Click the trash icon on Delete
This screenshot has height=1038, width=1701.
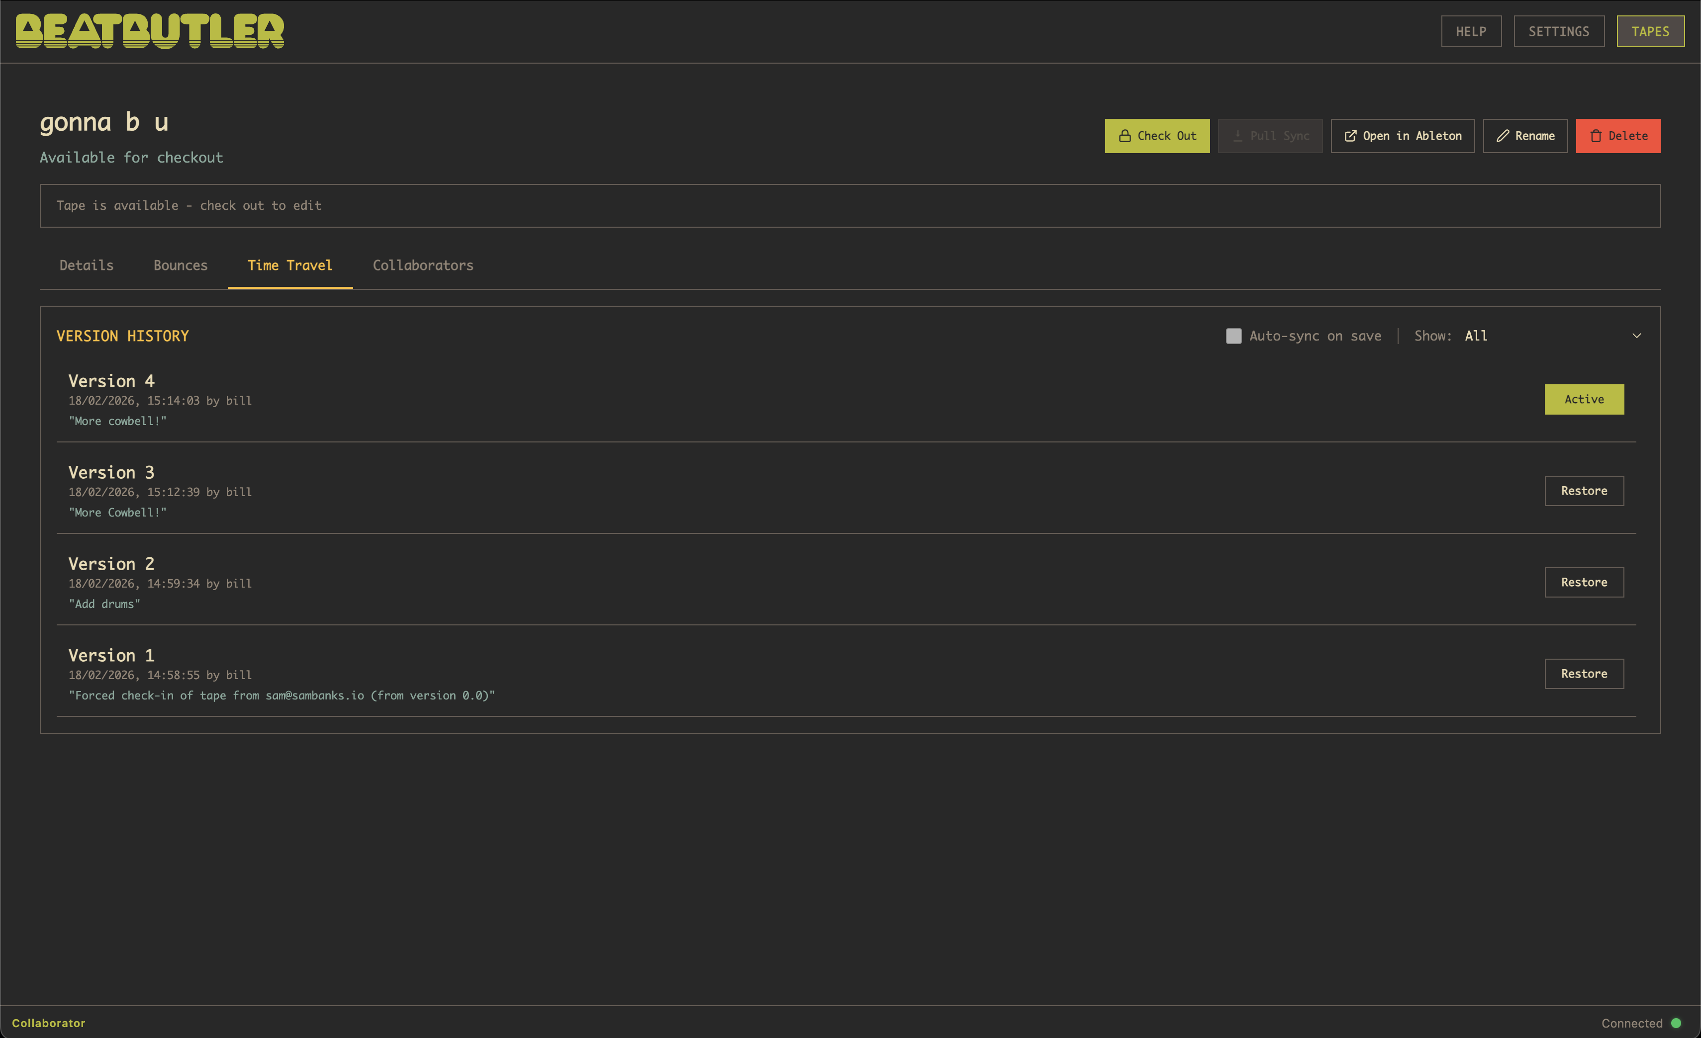tap(1596, 136)
